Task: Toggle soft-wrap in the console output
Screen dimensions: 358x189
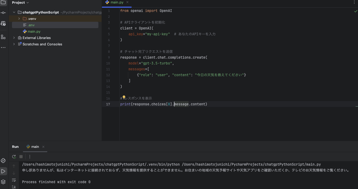Action: pyautogui.click(x=14, y=180)
